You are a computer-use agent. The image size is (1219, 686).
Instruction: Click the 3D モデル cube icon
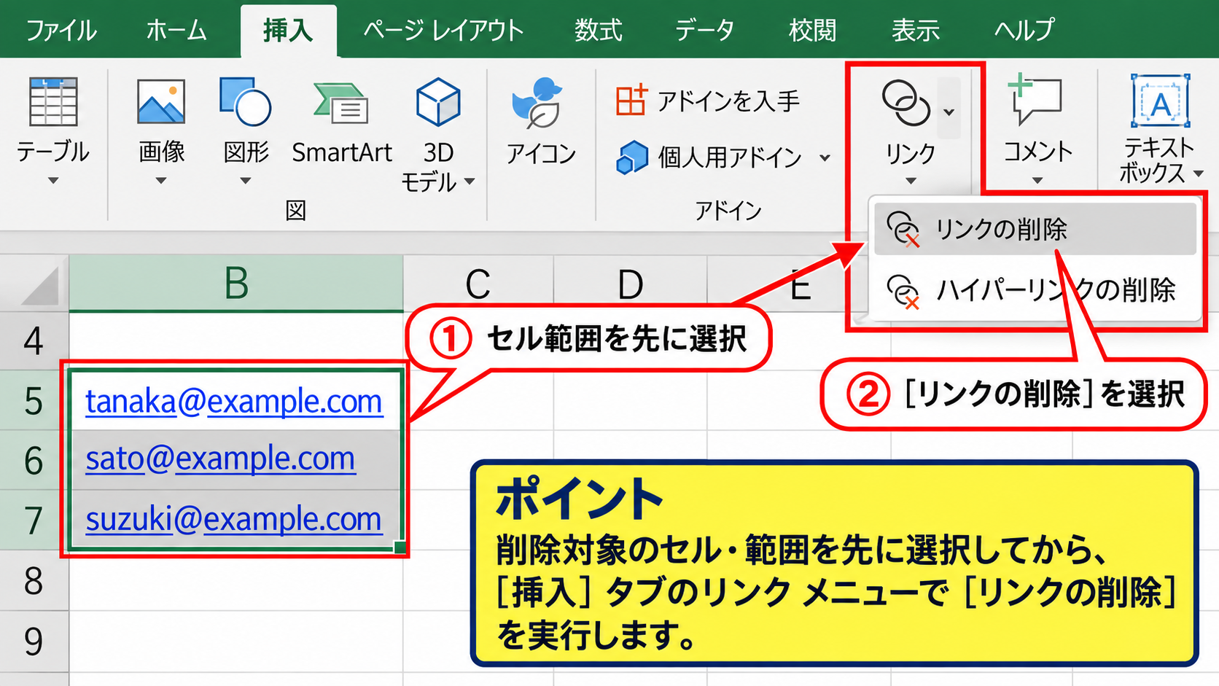click(438, 102)
